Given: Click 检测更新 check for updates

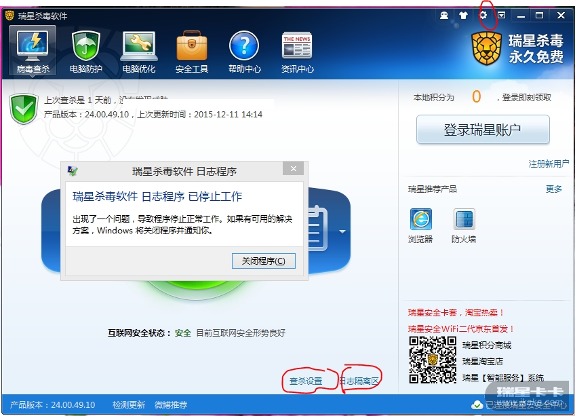Looking at the screenshot, I should coord(129,405).
